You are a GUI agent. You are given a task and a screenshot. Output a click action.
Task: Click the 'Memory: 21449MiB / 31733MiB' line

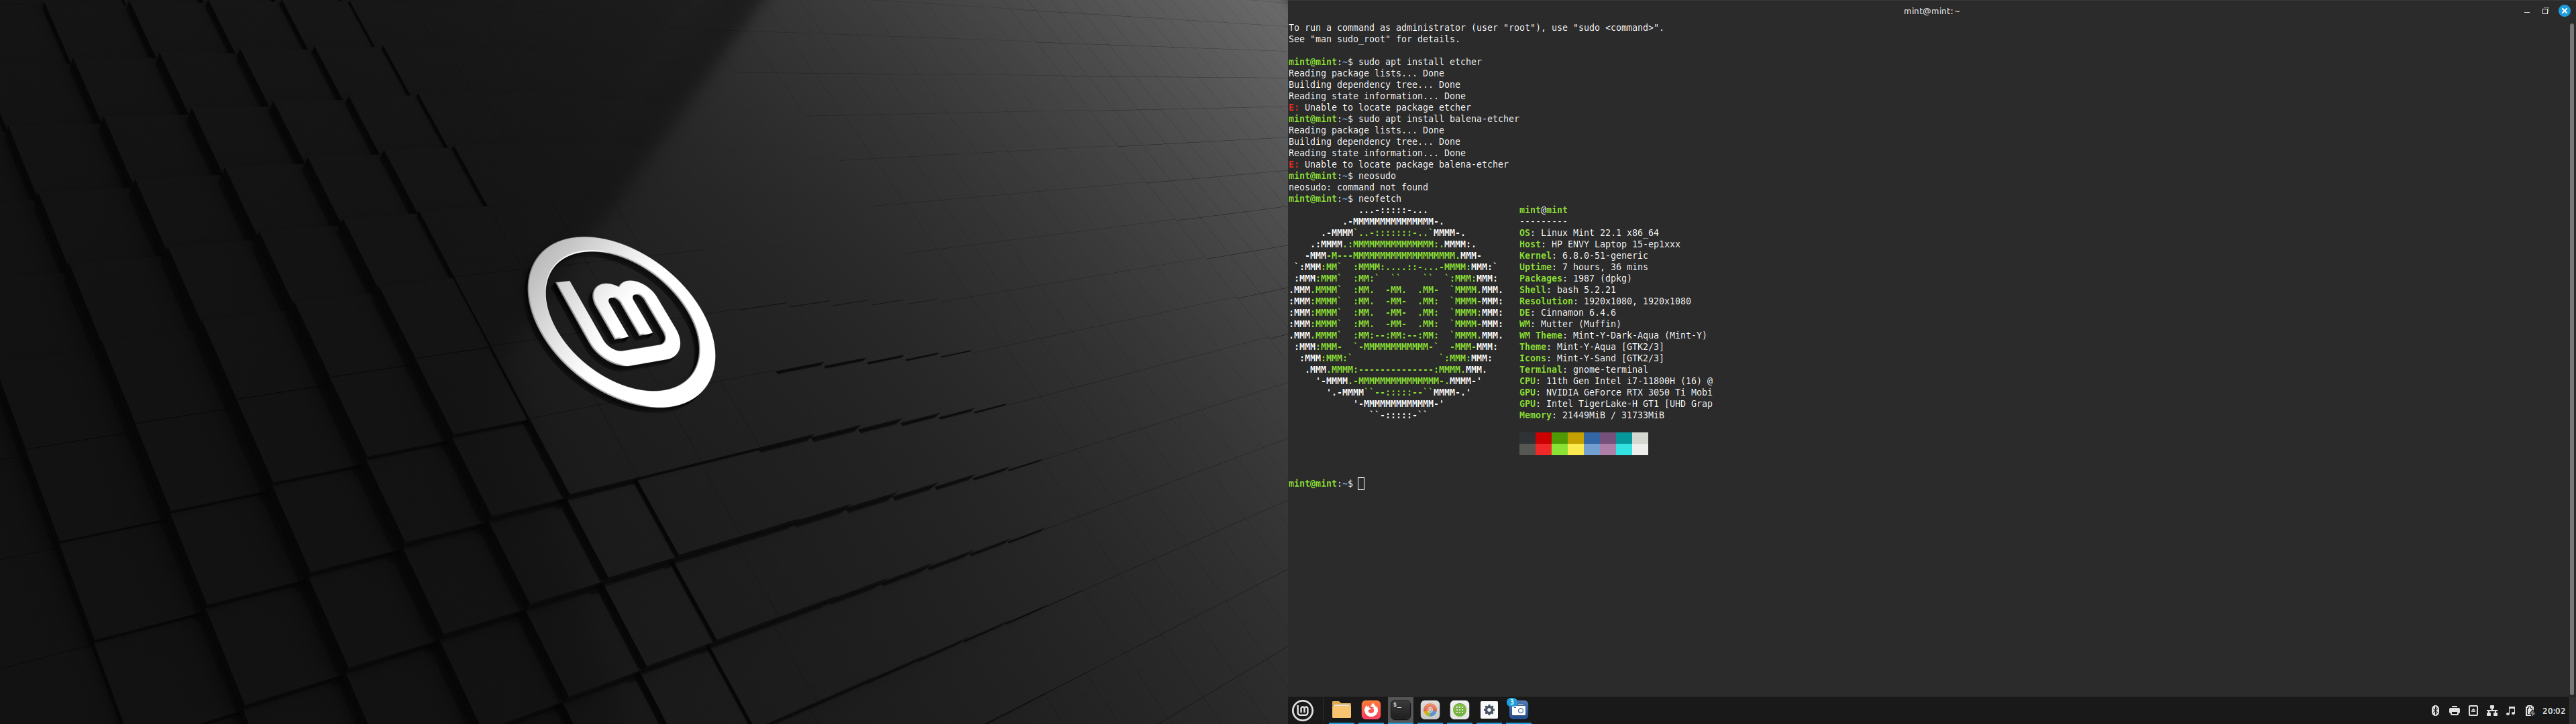(1592, 415)
